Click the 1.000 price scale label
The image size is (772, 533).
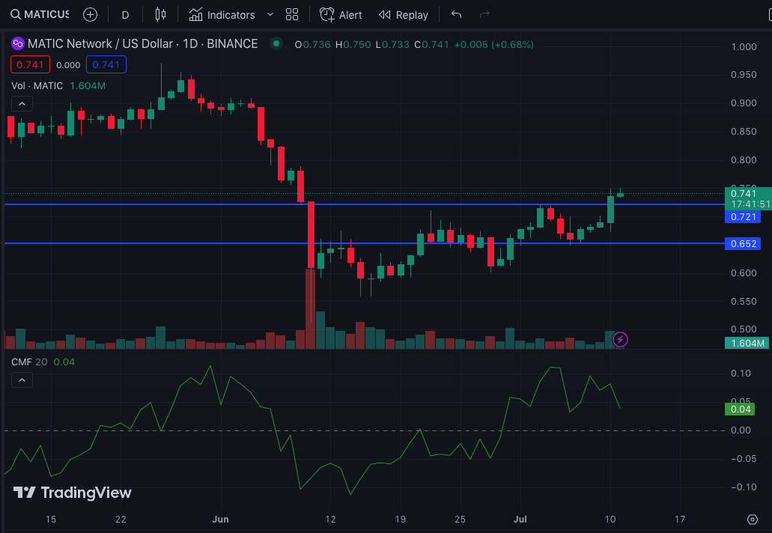tap(744, 46)
